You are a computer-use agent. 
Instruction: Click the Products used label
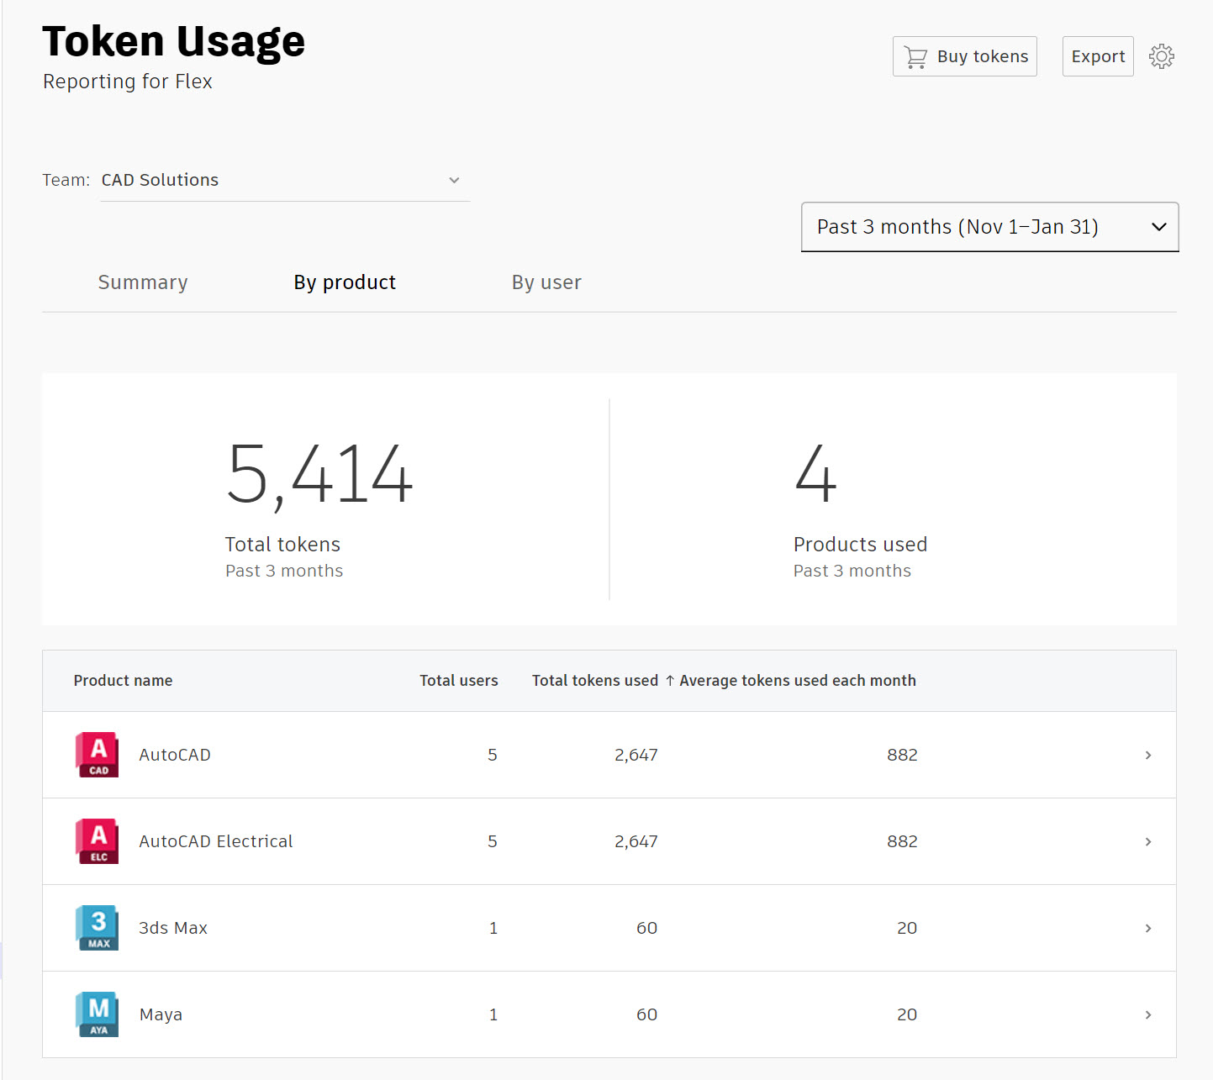pyautogui.click(x=860, y=545)
